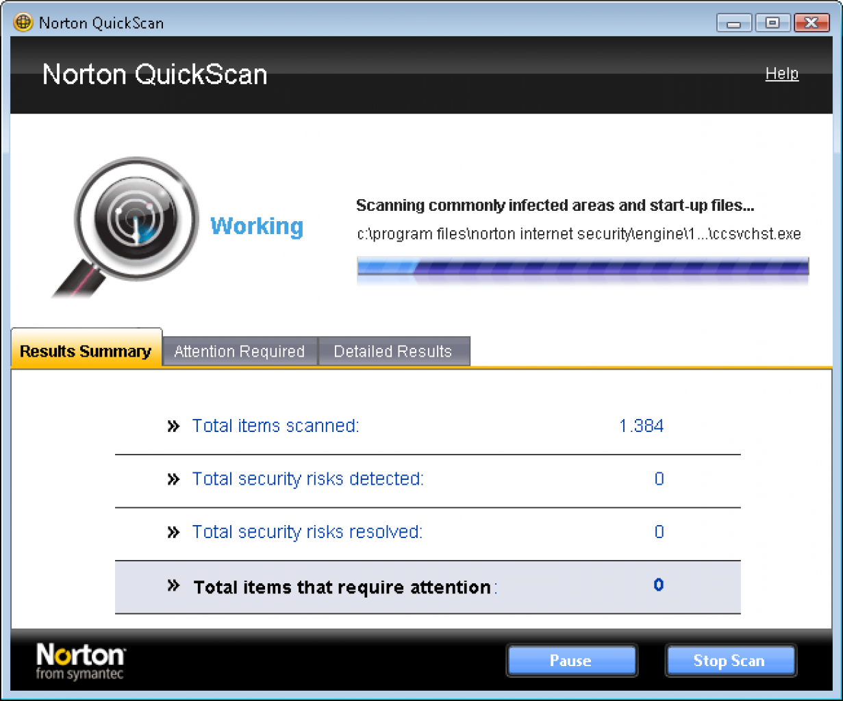Click the scanned count value 1.384
Image resolution: width=843 pixels, height=701 pixels.
coord(642,426)
